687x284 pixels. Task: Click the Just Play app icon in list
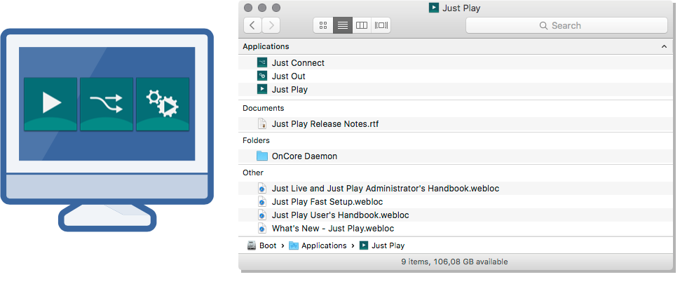pyautogui.click(x=262, y=90)
